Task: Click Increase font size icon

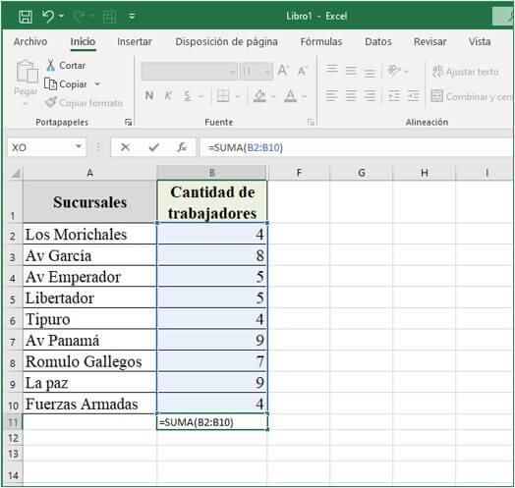Action: pyautogui.click(x=283, y=71)
